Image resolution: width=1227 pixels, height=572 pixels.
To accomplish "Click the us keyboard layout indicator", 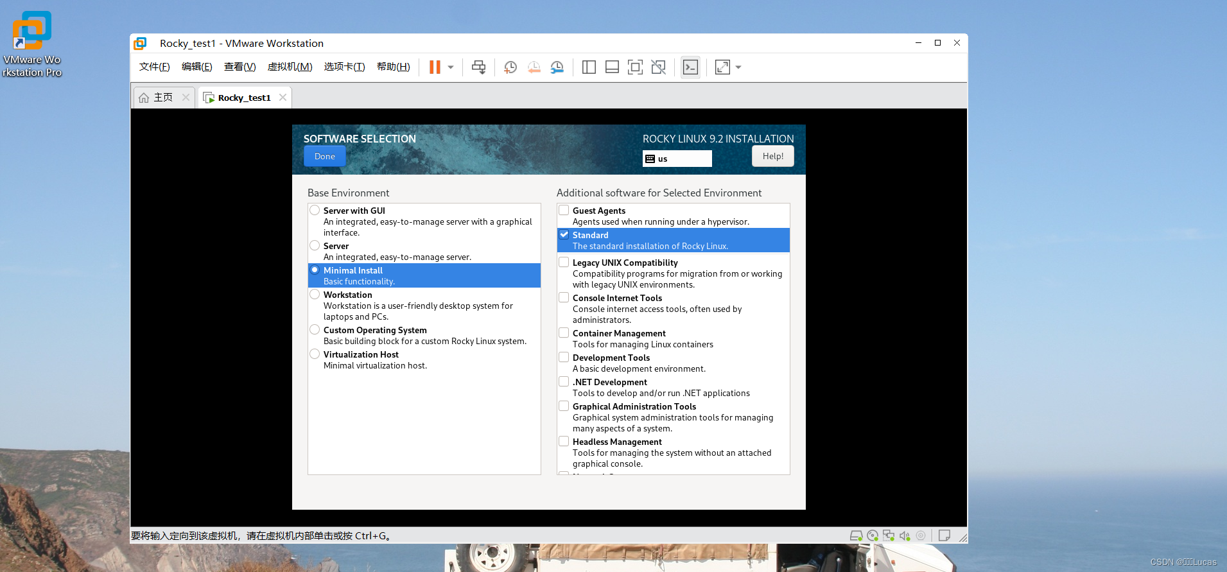I will 677,159.
